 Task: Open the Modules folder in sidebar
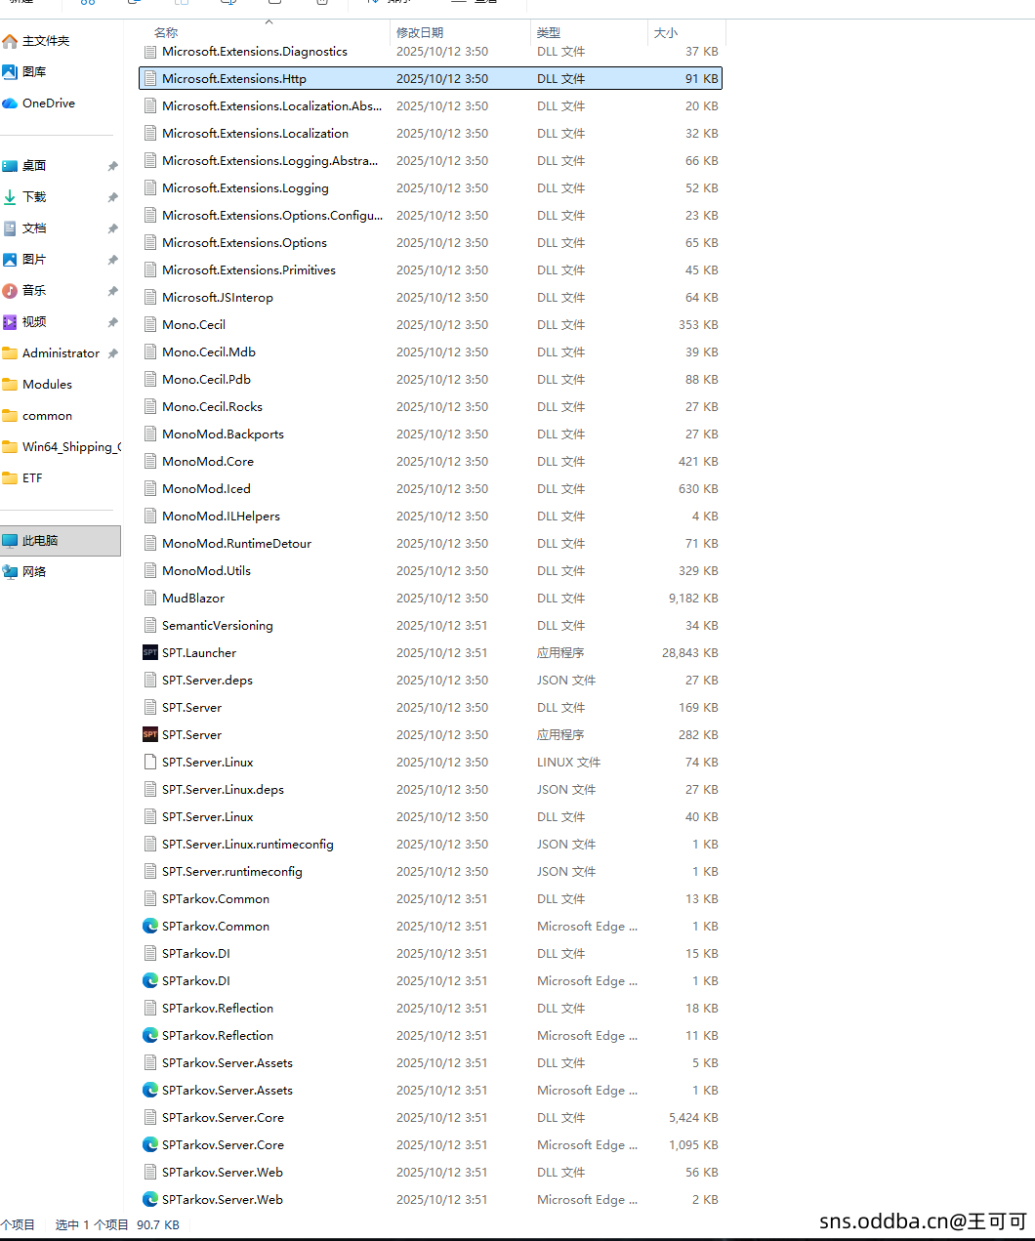tap(47, 385)
